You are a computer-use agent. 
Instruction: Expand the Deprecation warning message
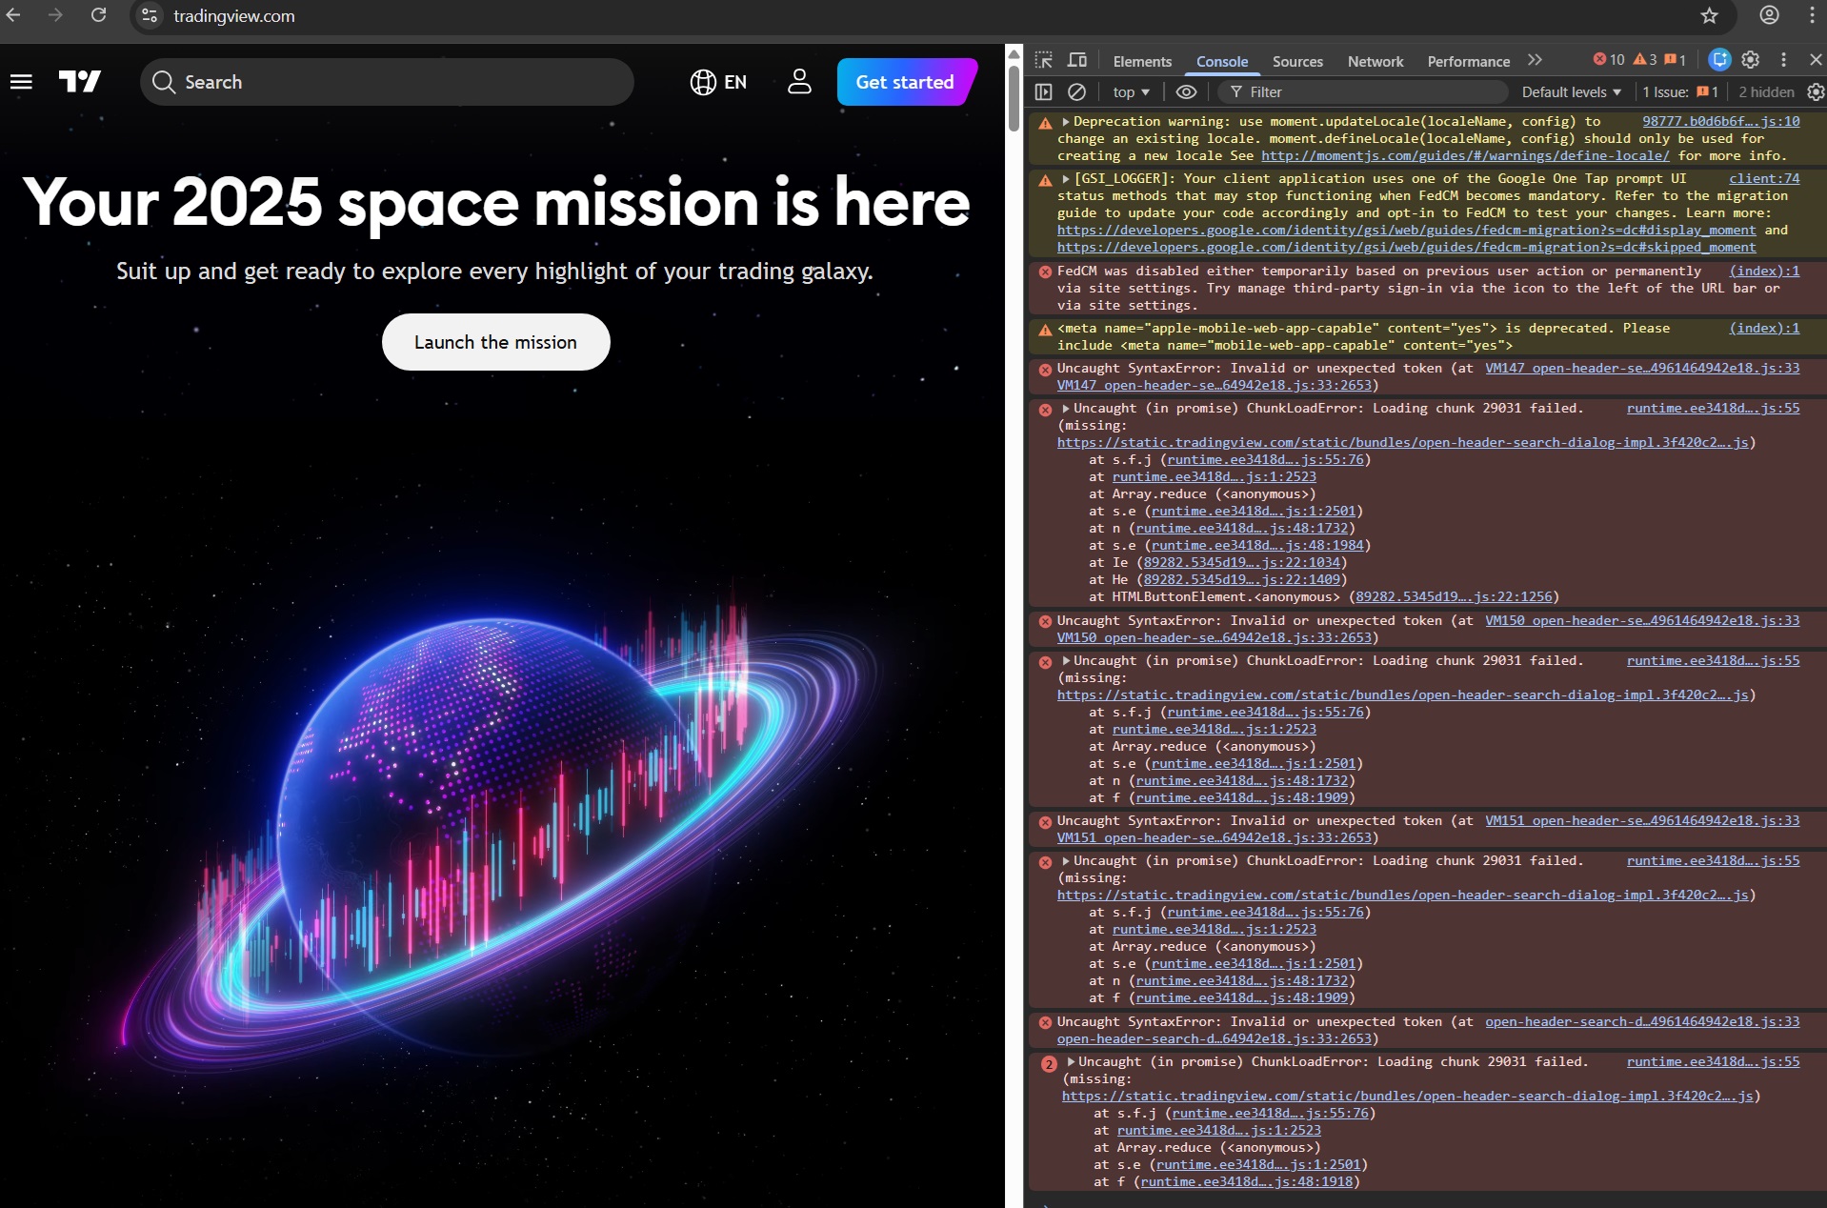tap(1066, 122)
